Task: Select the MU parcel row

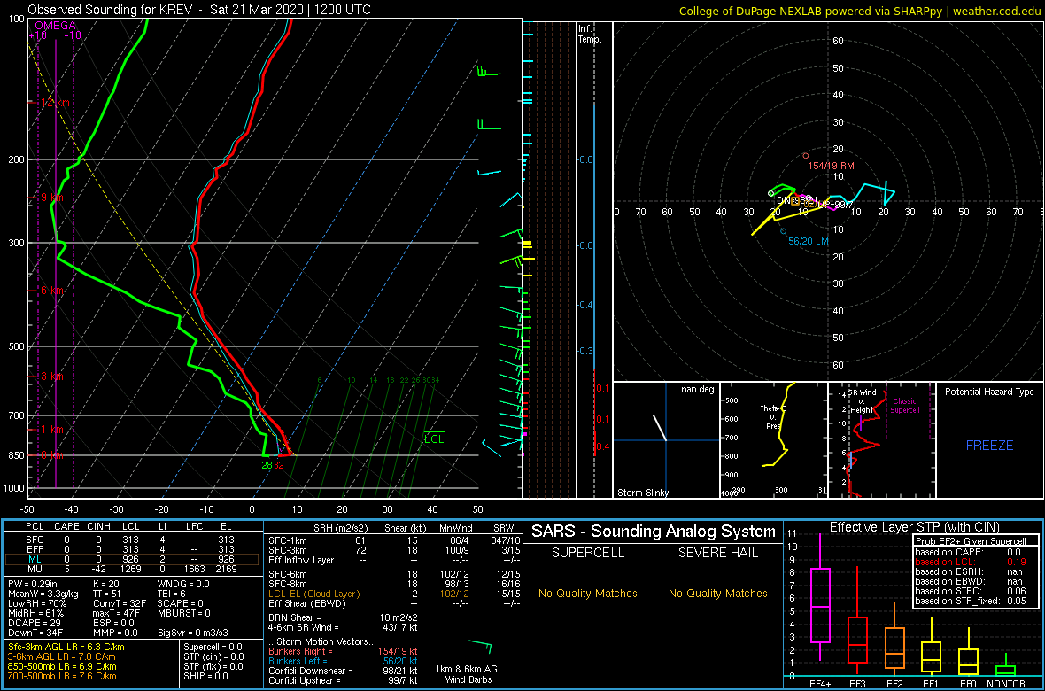Action: [x=134, y=571]
